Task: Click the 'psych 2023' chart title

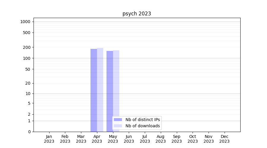Action: pos(137,14)
